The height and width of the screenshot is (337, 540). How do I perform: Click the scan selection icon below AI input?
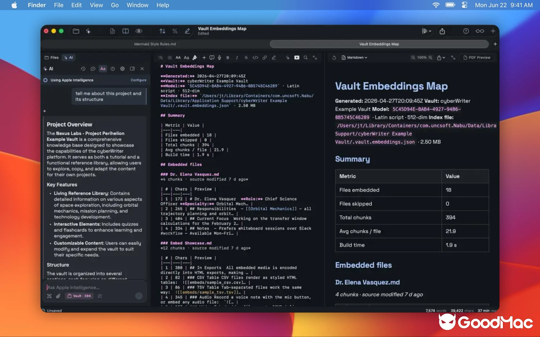click(49, 296)
